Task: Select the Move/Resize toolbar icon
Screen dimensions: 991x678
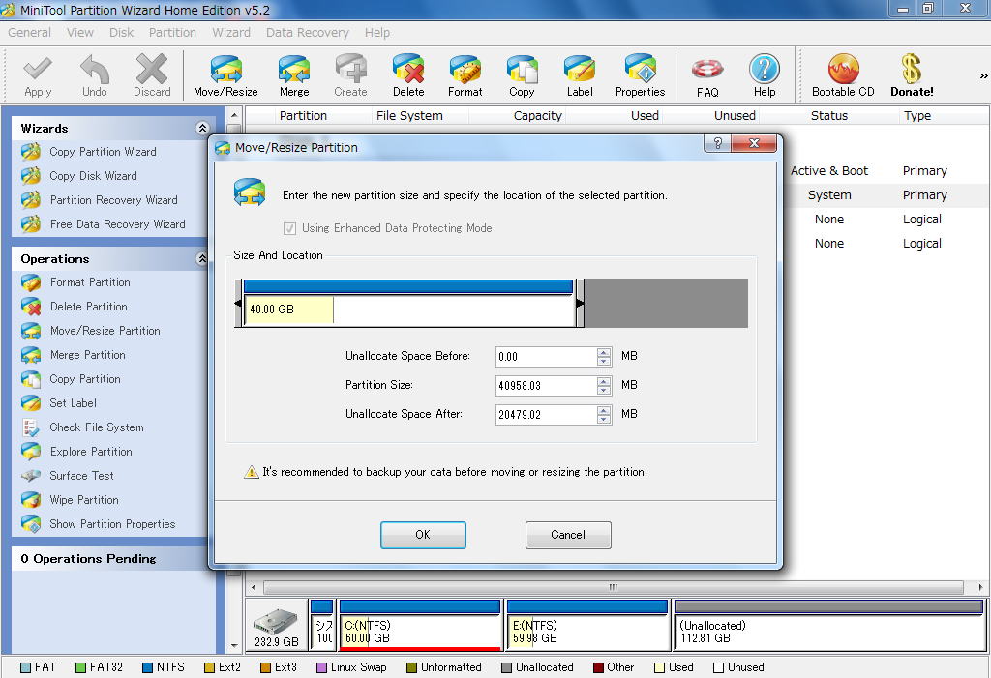Action: [x=225, y=75]
